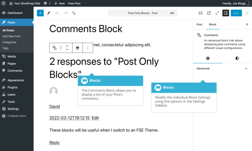Click the consectetur adipiscing elit paragraph
252x151 pixels.
click(122, 45)
